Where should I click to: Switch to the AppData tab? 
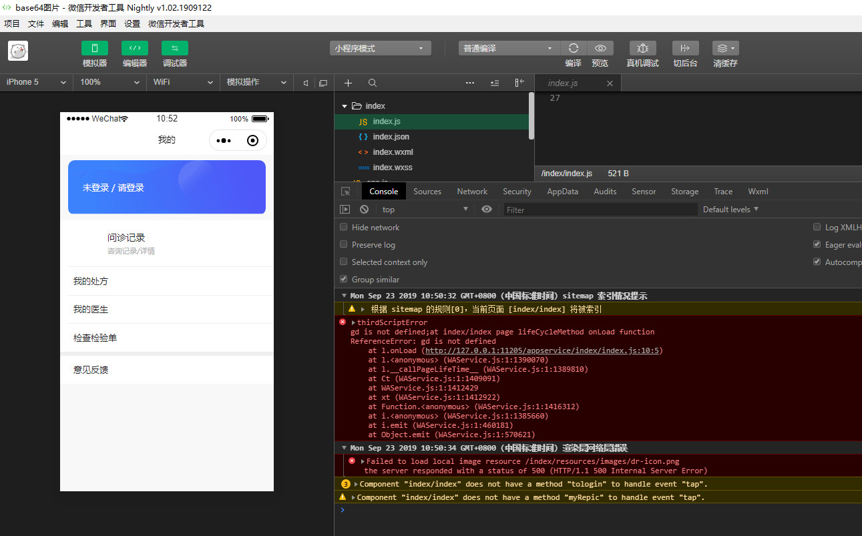(562, 192)
